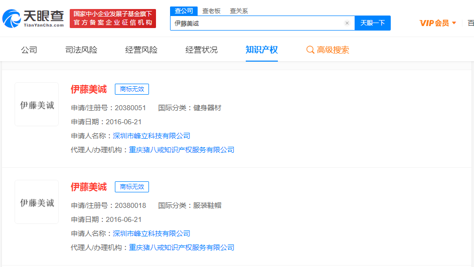This screenshot has width=474, height=267.
Task: Open the VIP会员 menu label
Action: (434, 23)
